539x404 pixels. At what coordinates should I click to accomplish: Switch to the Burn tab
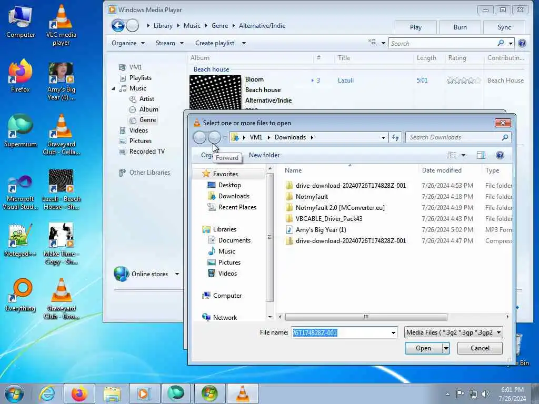(x=460, y=27)
